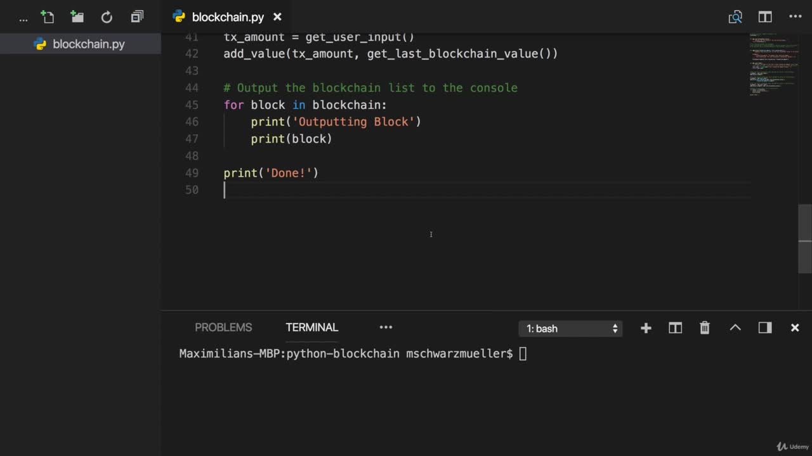The width and height of the screenshot is (812, 456).
Task: Collapse all folders in explorer
Action: pyautogui.click(x=137, y=17)
